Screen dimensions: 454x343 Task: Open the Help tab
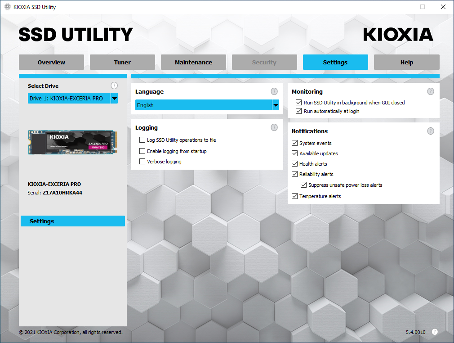click(407, 62)
